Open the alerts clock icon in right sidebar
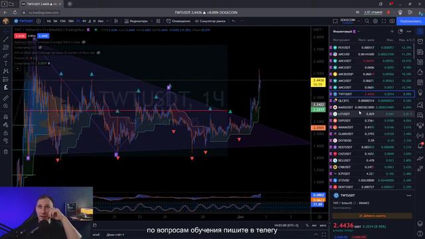The height and width of the screenshot is (239, 425). tap(420, 41)
